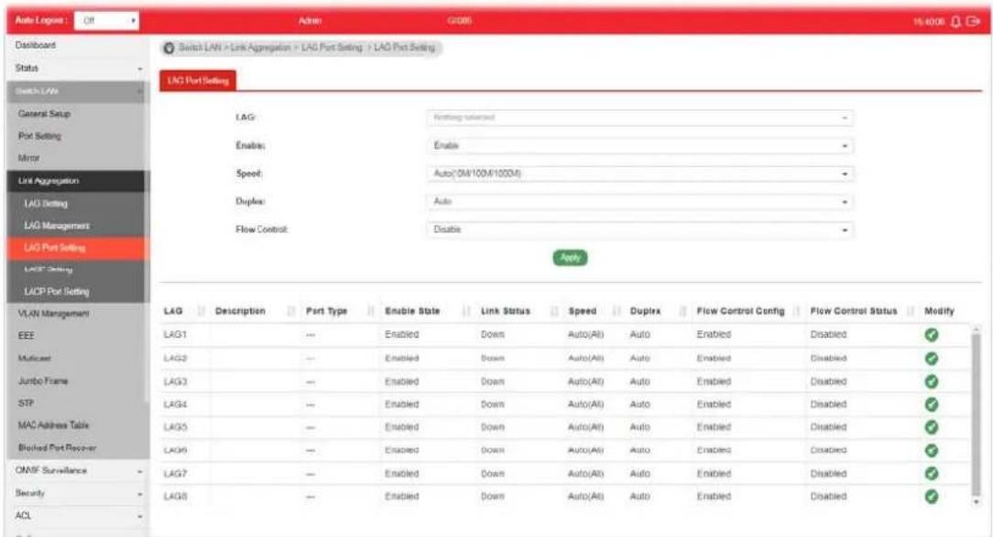Screen dimensions: 993x537
Task: Open Jumbo Frame in sidebar
Action: 42,381
